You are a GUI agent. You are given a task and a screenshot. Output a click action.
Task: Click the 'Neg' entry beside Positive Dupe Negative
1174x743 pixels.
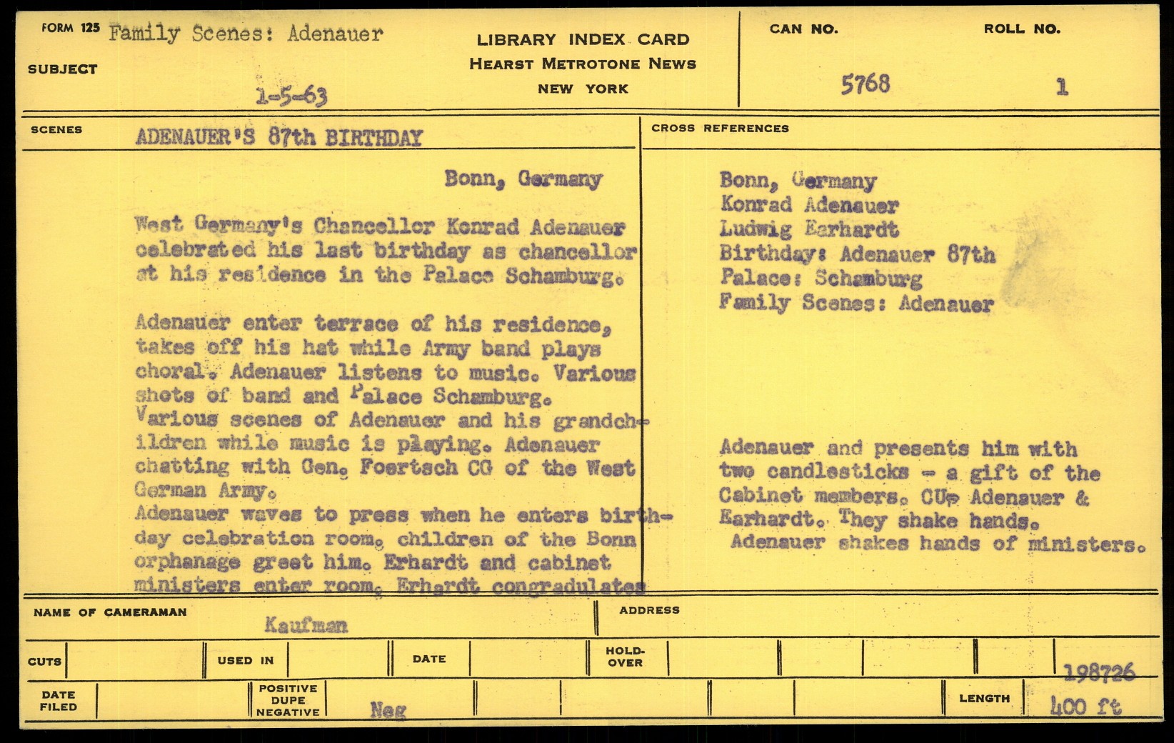click(388, 709)
